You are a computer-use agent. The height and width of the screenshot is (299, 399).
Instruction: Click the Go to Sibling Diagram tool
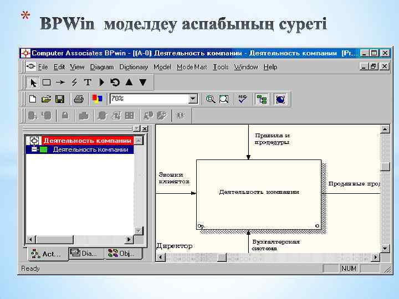pyautogui.click(x=115, y=83)
